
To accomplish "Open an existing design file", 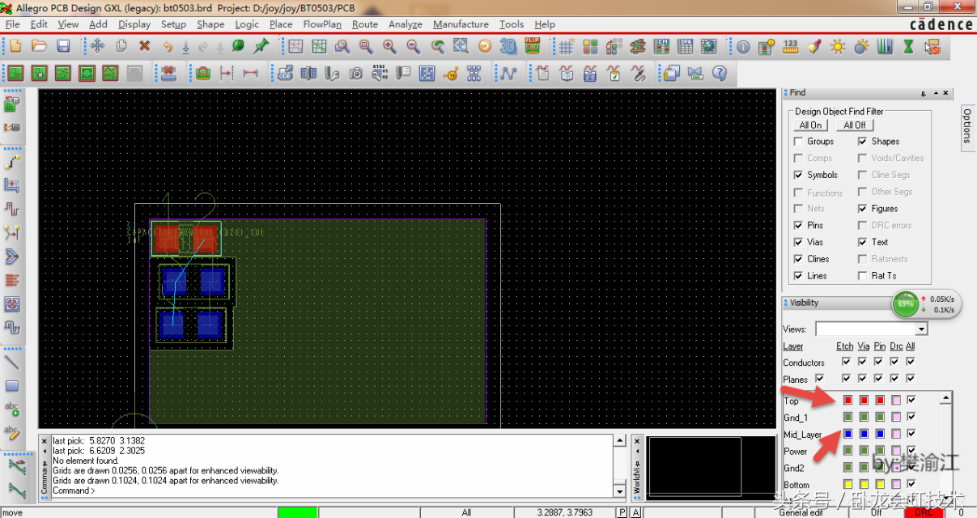I will click(39, 47).
